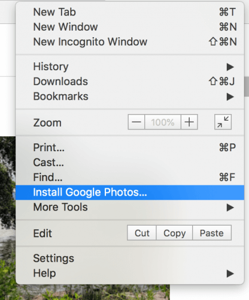Click the Copy button
Image resolution: width=249 pixels, height=300 pixels.
click(175, 233)
